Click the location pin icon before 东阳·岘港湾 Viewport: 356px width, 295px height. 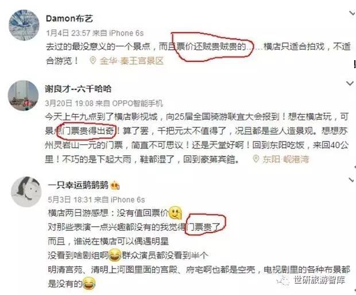[256, 159]
